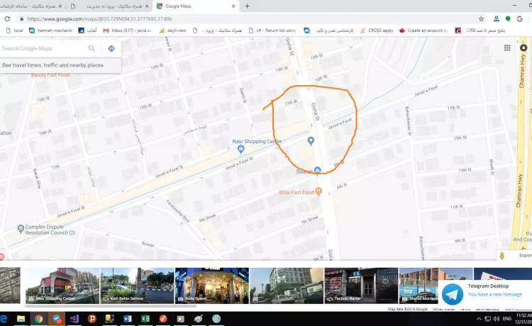Click the Chrome icon in the taskbar
The image size is (532, 326).
[x=39, y=318]
